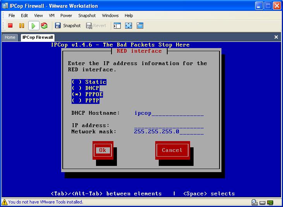The width and height of the screenshot is (283, 207).
Task: Maximize the VMware Workstation window
Action: (268, 6)
